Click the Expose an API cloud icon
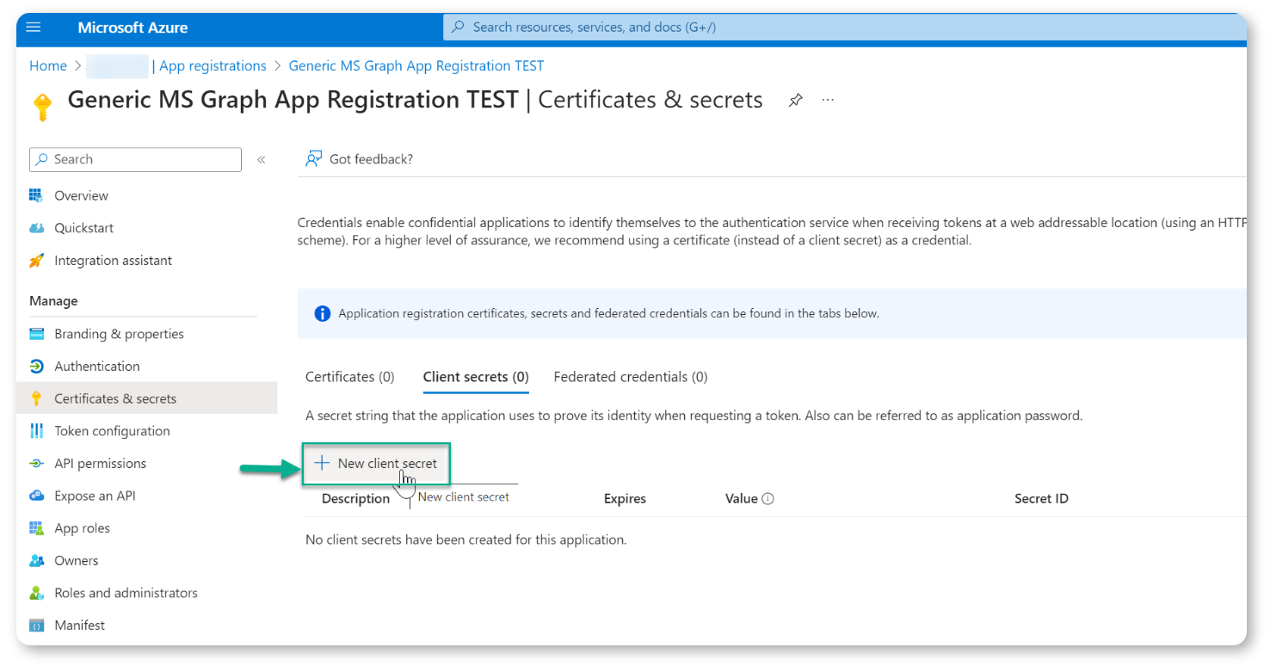This screenshot has width=1270, height=672. (x=36, y=496)
